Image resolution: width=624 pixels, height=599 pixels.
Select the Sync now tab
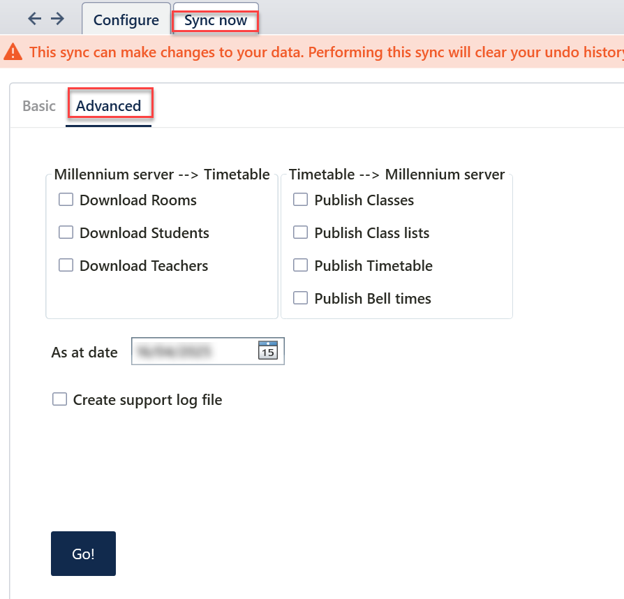pyautogui.click(x=216, y=20)
